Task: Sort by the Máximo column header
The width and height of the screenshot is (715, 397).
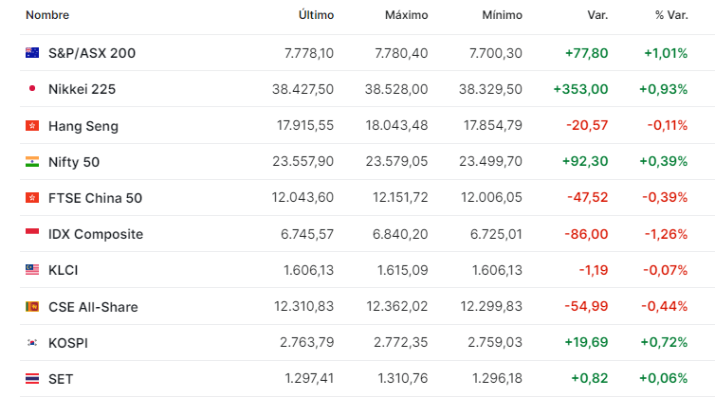Action: tap(406, 15)
